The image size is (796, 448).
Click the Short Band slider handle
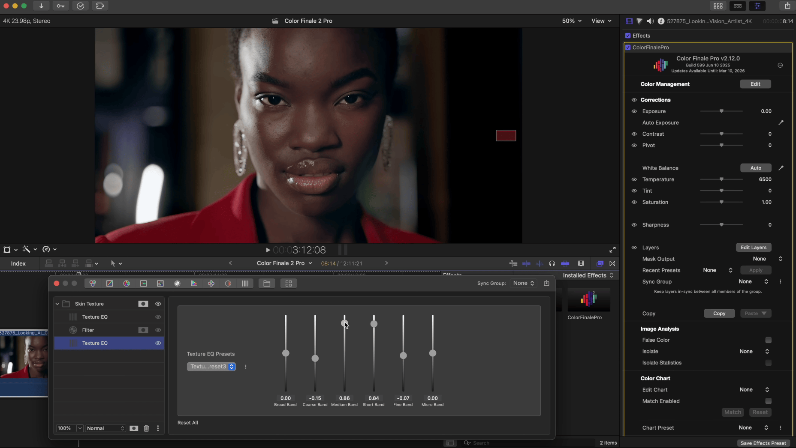pos(374,324)
